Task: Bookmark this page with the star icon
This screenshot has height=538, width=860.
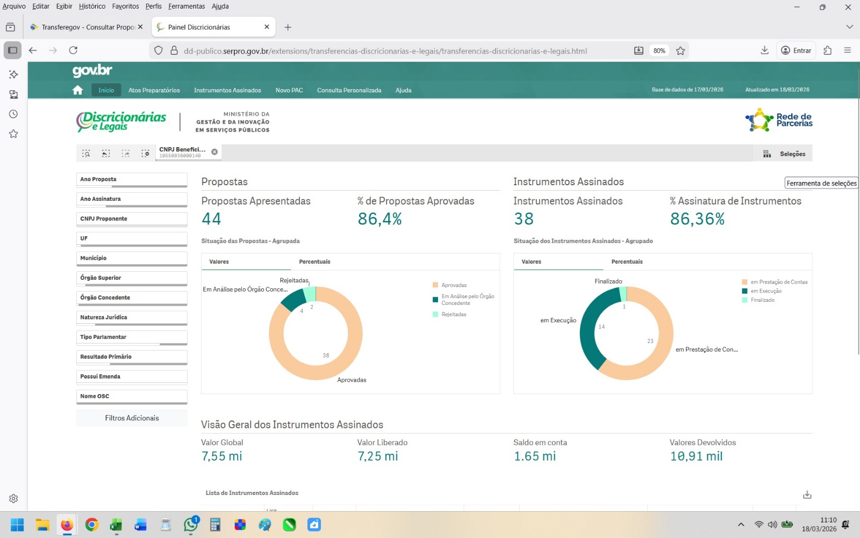Action: click(680, 50)
